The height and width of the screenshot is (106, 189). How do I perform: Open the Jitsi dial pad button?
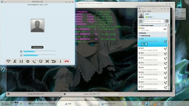(141, 21)
